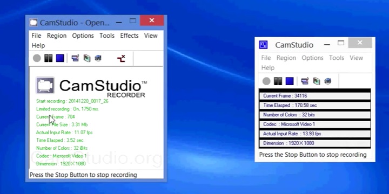Click the 'Time Elasped : 170.58 sec' row
Viewport: 389px width, 194px height.
tap(315, 106)
